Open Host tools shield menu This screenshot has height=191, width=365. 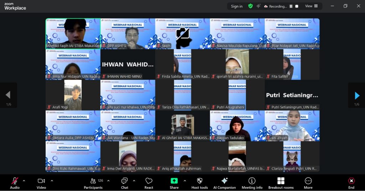click(200, 182)
